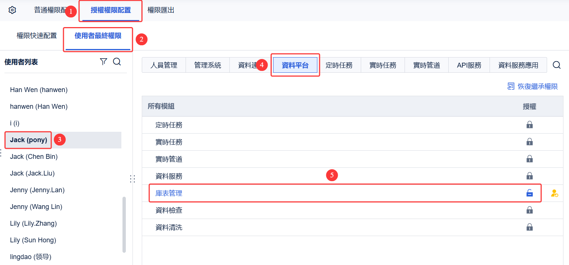The width and height of the screenshot is (569, 265).
Task: Unlock the 實時管道 permission lock
Action: (x=530, y=159)
